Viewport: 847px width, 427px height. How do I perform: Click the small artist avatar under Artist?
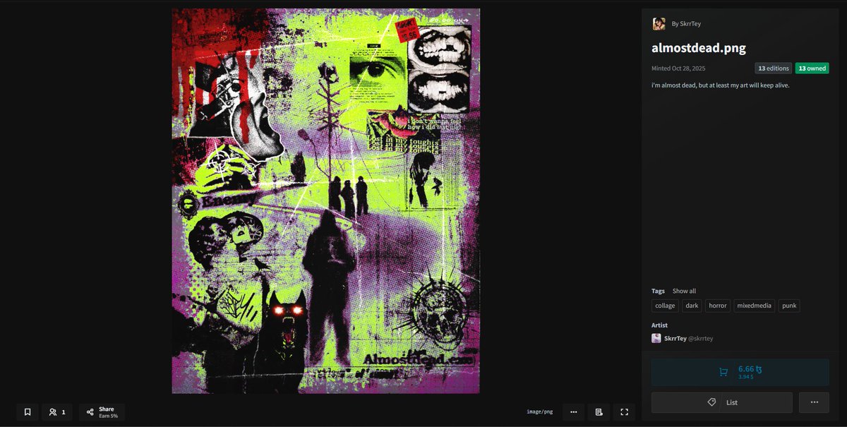656,339
